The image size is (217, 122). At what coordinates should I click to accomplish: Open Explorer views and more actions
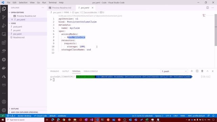(x=43, y=8)
